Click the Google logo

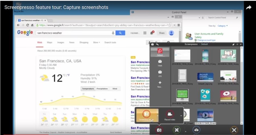coord(25,33)
